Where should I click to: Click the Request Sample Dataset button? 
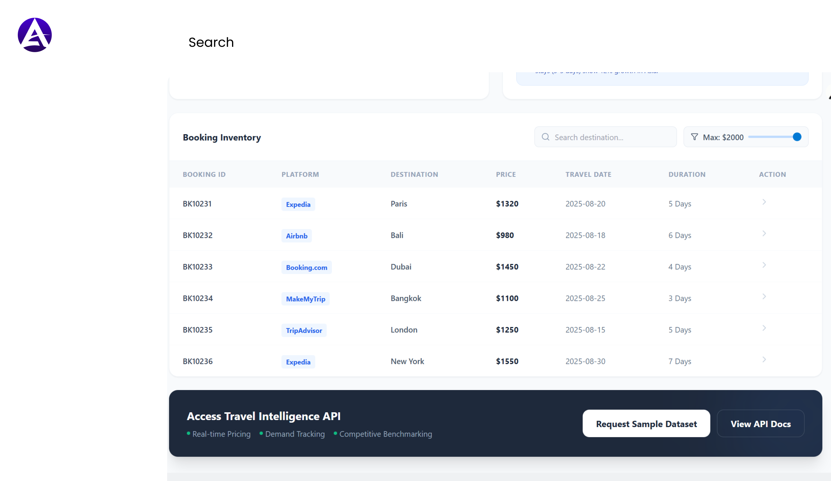[646, 424]
